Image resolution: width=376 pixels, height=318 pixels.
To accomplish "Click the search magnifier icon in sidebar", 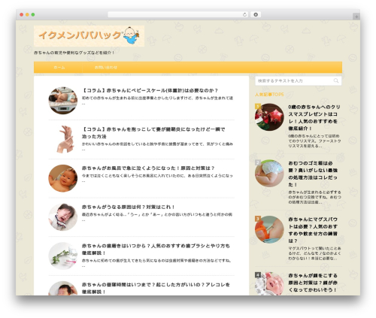I will click(x=336, y=80).
